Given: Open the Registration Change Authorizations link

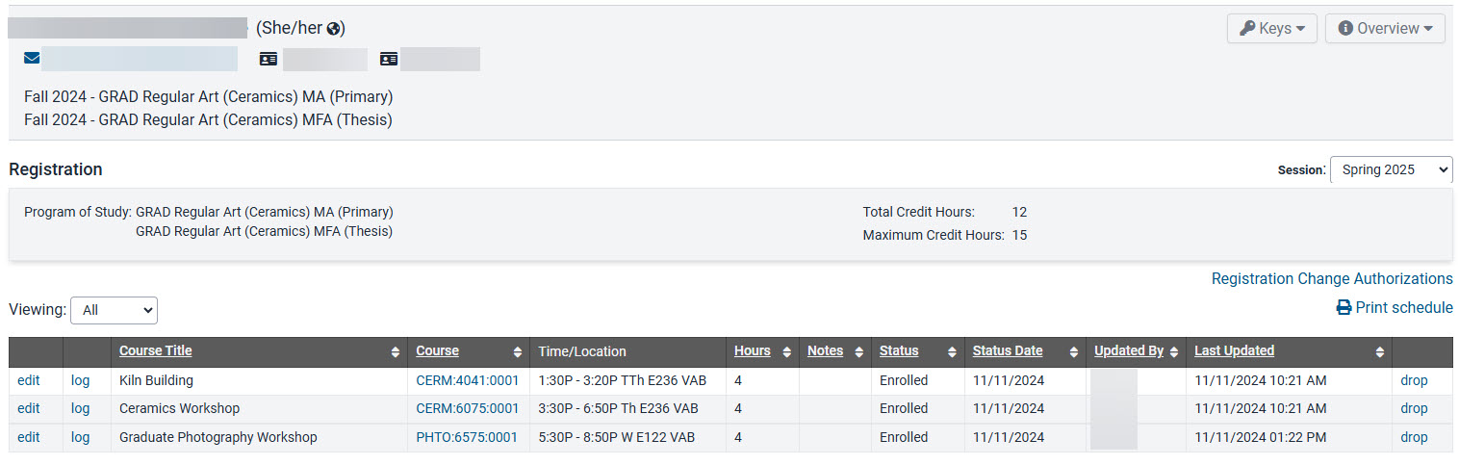Looking at the screenshot, I should (x=1332, y=278).
